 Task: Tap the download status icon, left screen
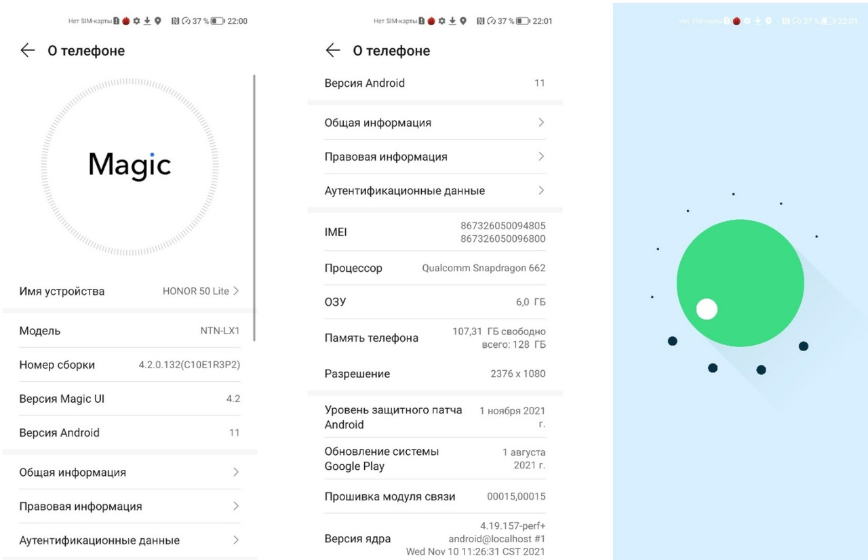(x=147, y=21)
